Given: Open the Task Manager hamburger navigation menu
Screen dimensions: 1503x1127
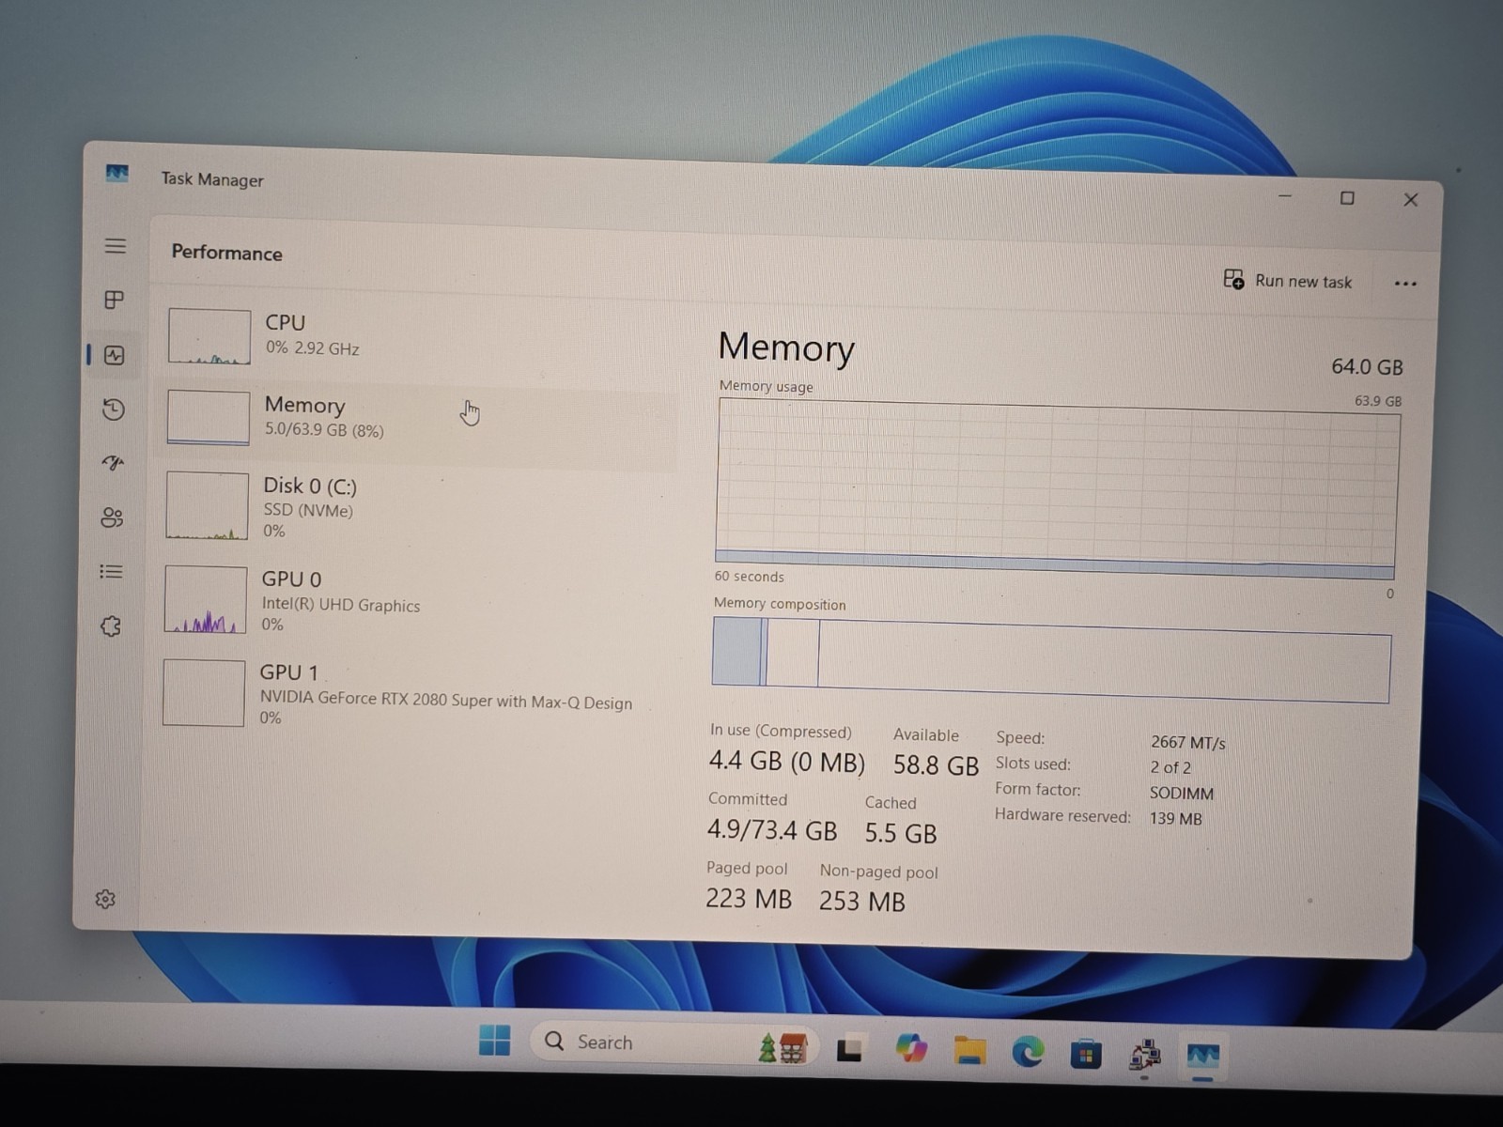Looking at the screenshot, I should coord(116,246).
